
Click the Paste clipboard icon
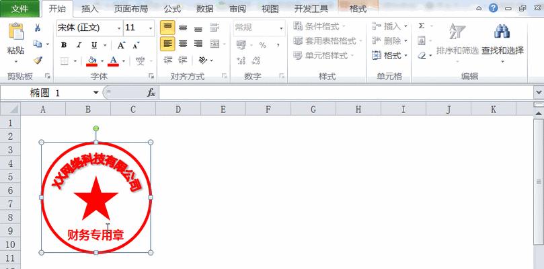[16, 32]
